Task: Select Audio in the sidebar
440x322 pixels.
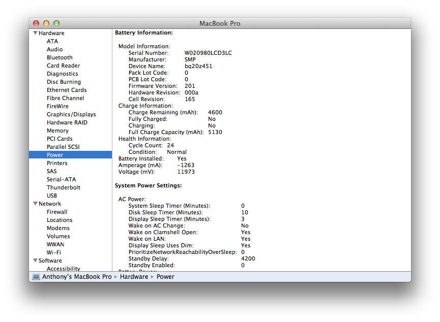Action: [x=55, y=49]
